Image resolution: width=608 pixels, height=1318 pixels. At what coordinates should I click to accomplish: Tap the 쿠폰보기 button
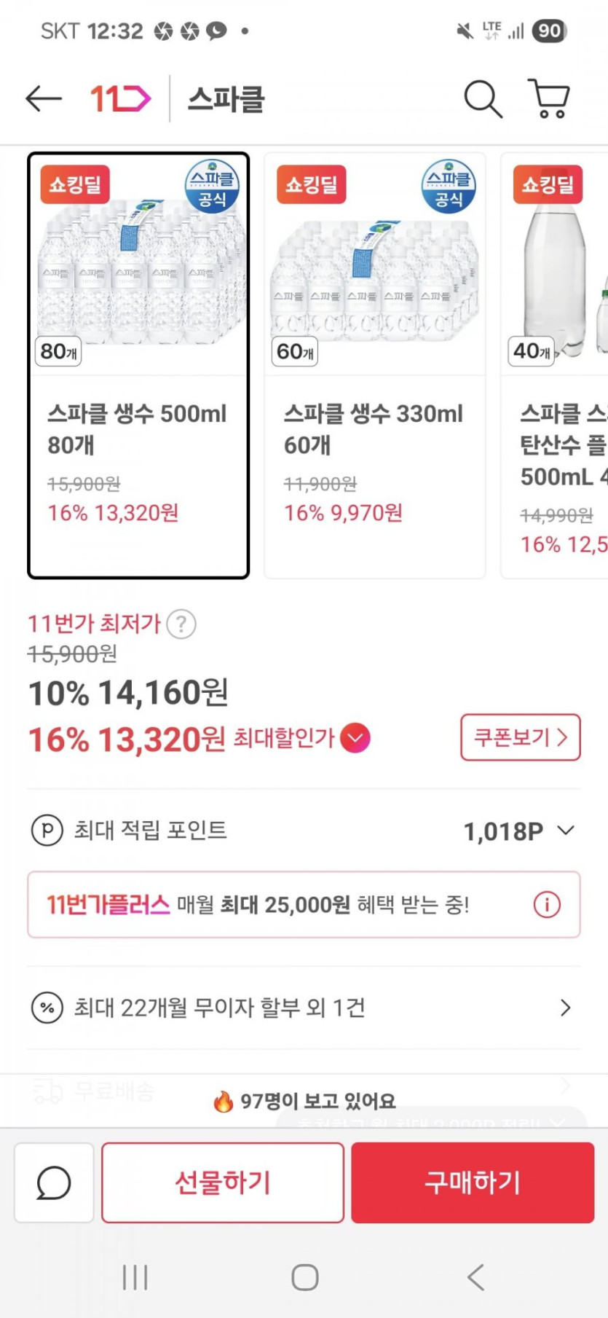coord(520,737)
